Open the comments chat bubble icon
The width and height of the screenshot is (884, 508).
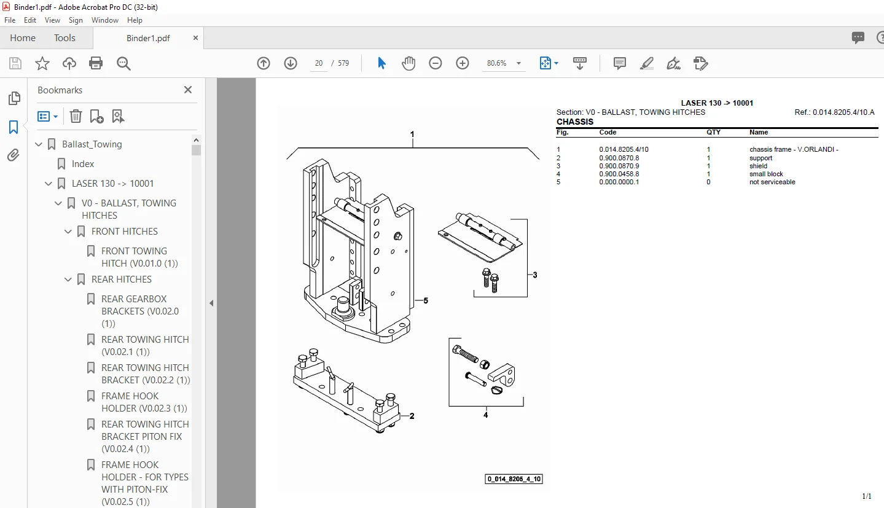(x=858, y=38)
